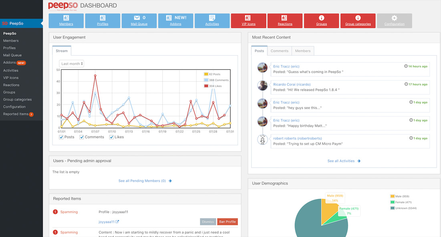Open the Last month period dropdown

click(x=71, y=64)
